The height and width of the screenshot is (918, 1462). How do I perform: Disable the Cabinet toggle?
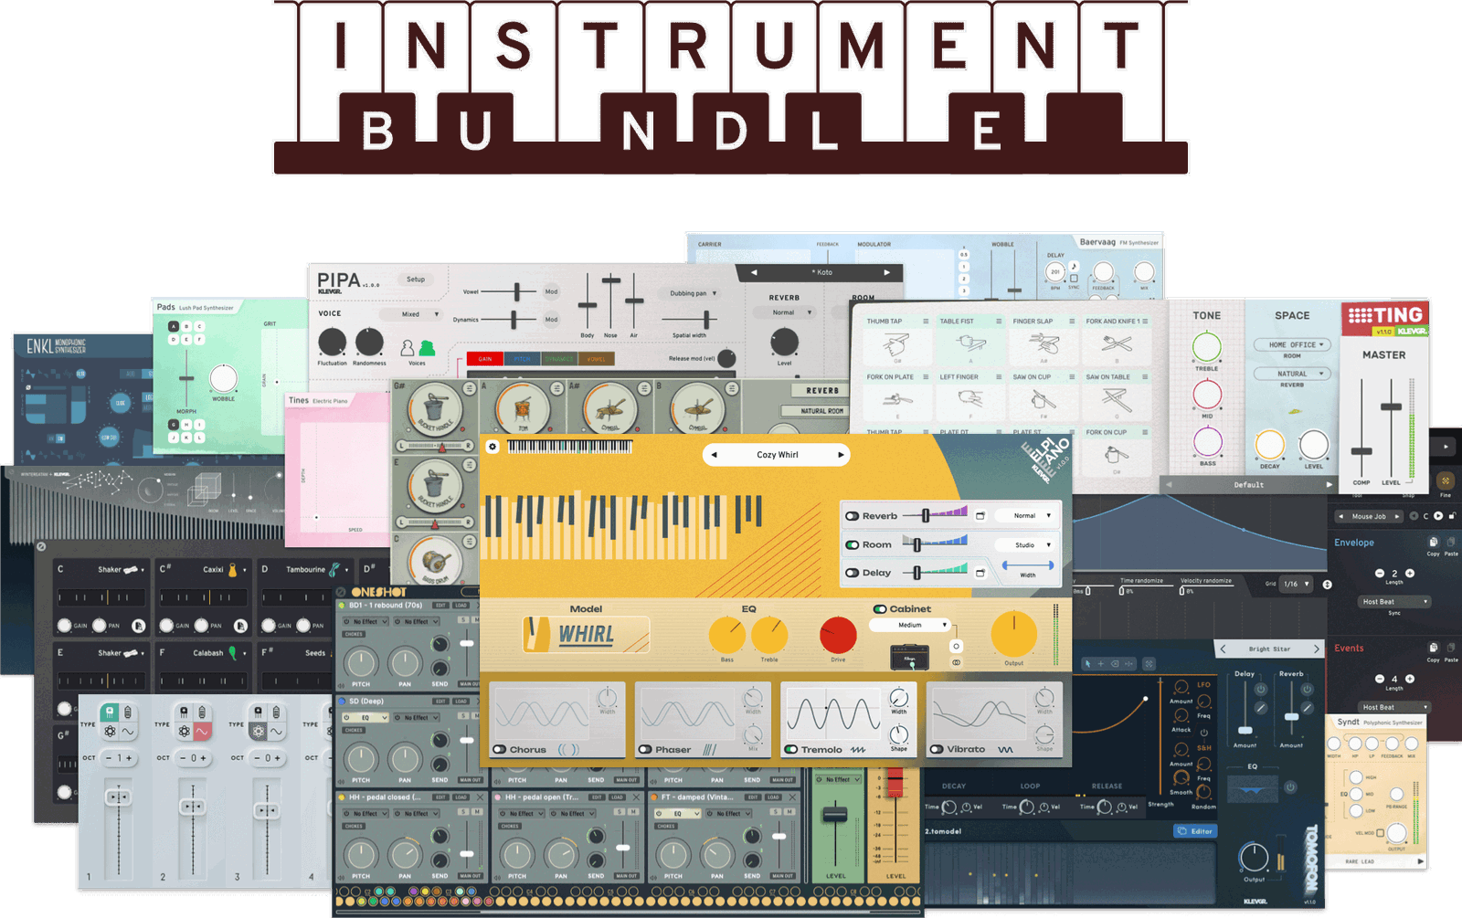point(879,608)
